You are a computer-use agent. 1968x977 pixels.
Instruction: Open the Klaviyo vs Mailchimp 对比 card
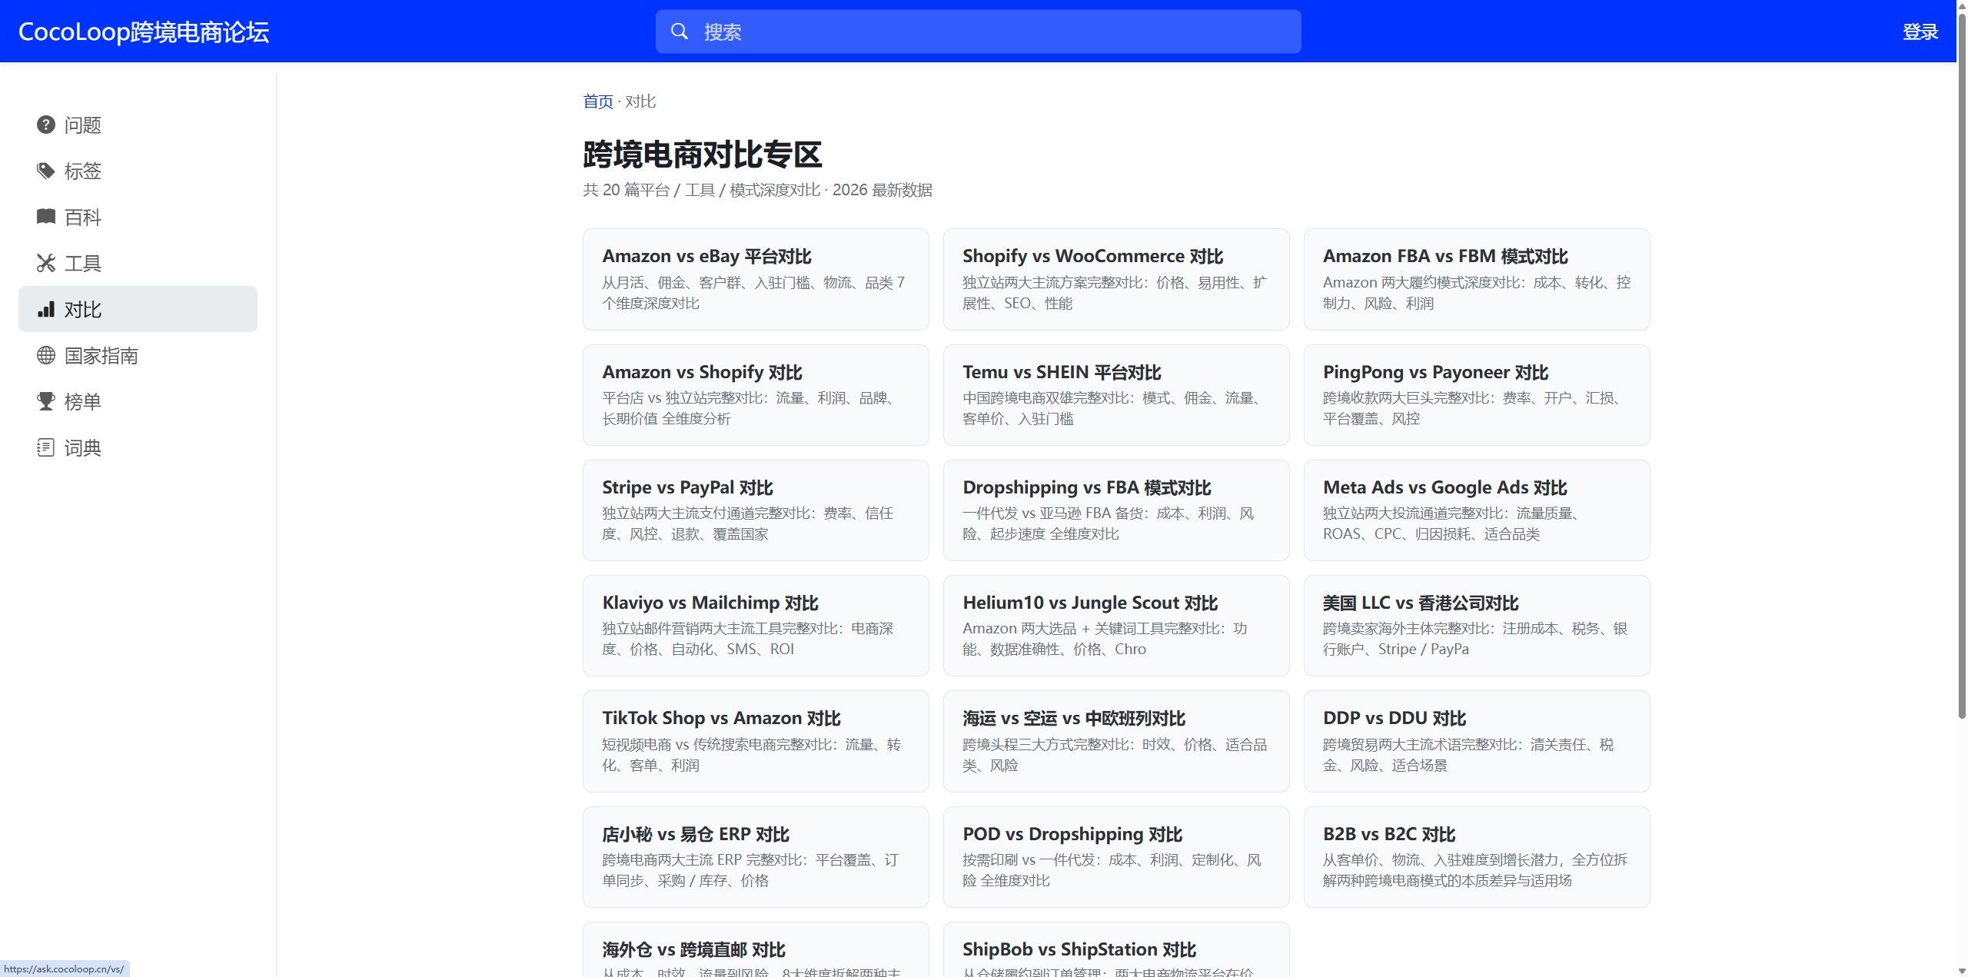756,626
